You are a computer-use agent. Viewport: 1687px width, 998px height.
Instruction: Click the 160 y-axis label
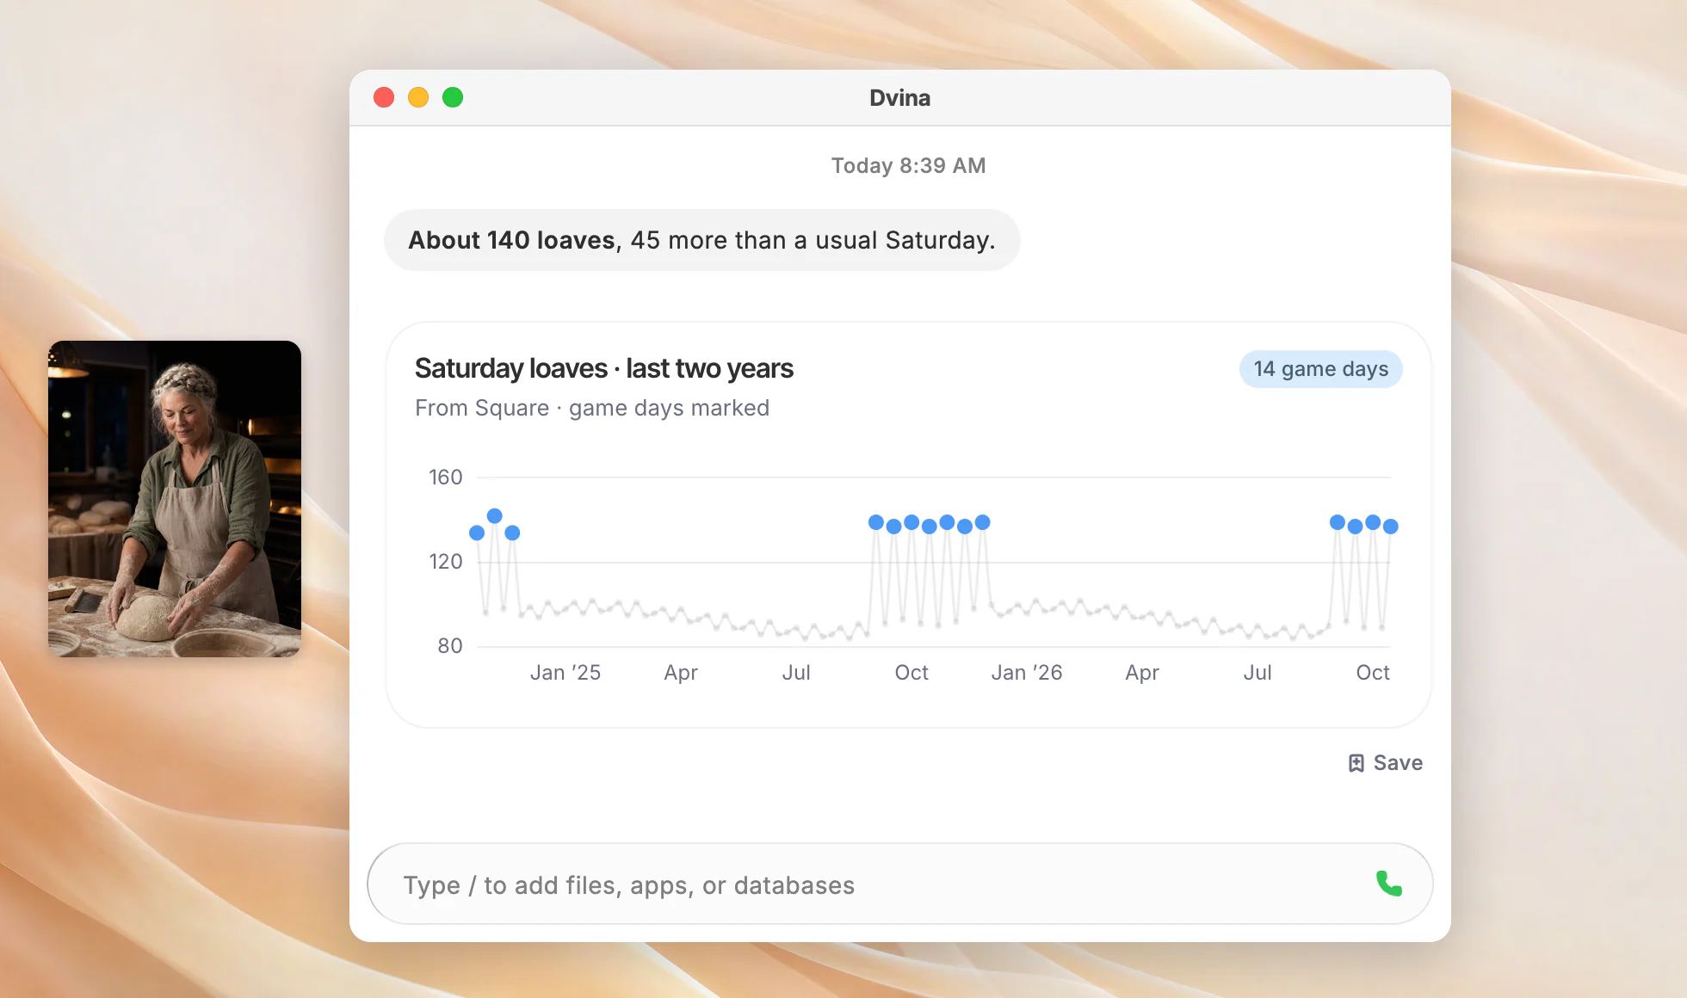pyautogui.click(x=446, y=477)
